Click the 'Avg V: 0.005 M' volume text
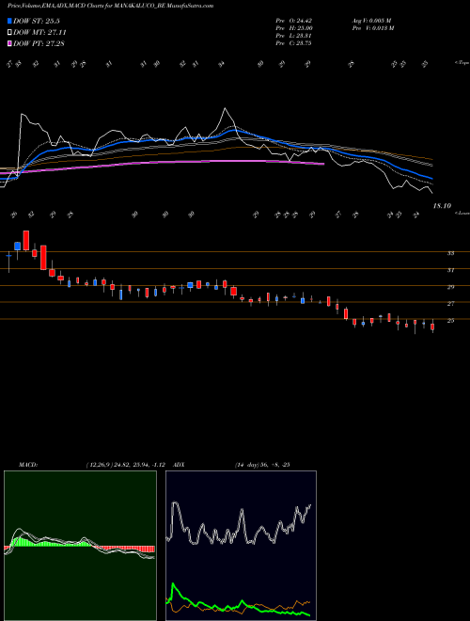The image size is (470, 621). pos(371,21)
